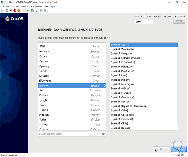Click the CentOS logo in sidebar

click(x=14, y=19)
